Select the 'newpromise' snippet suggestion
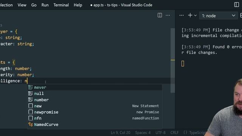The image size is (242, 136). (95, 112)
